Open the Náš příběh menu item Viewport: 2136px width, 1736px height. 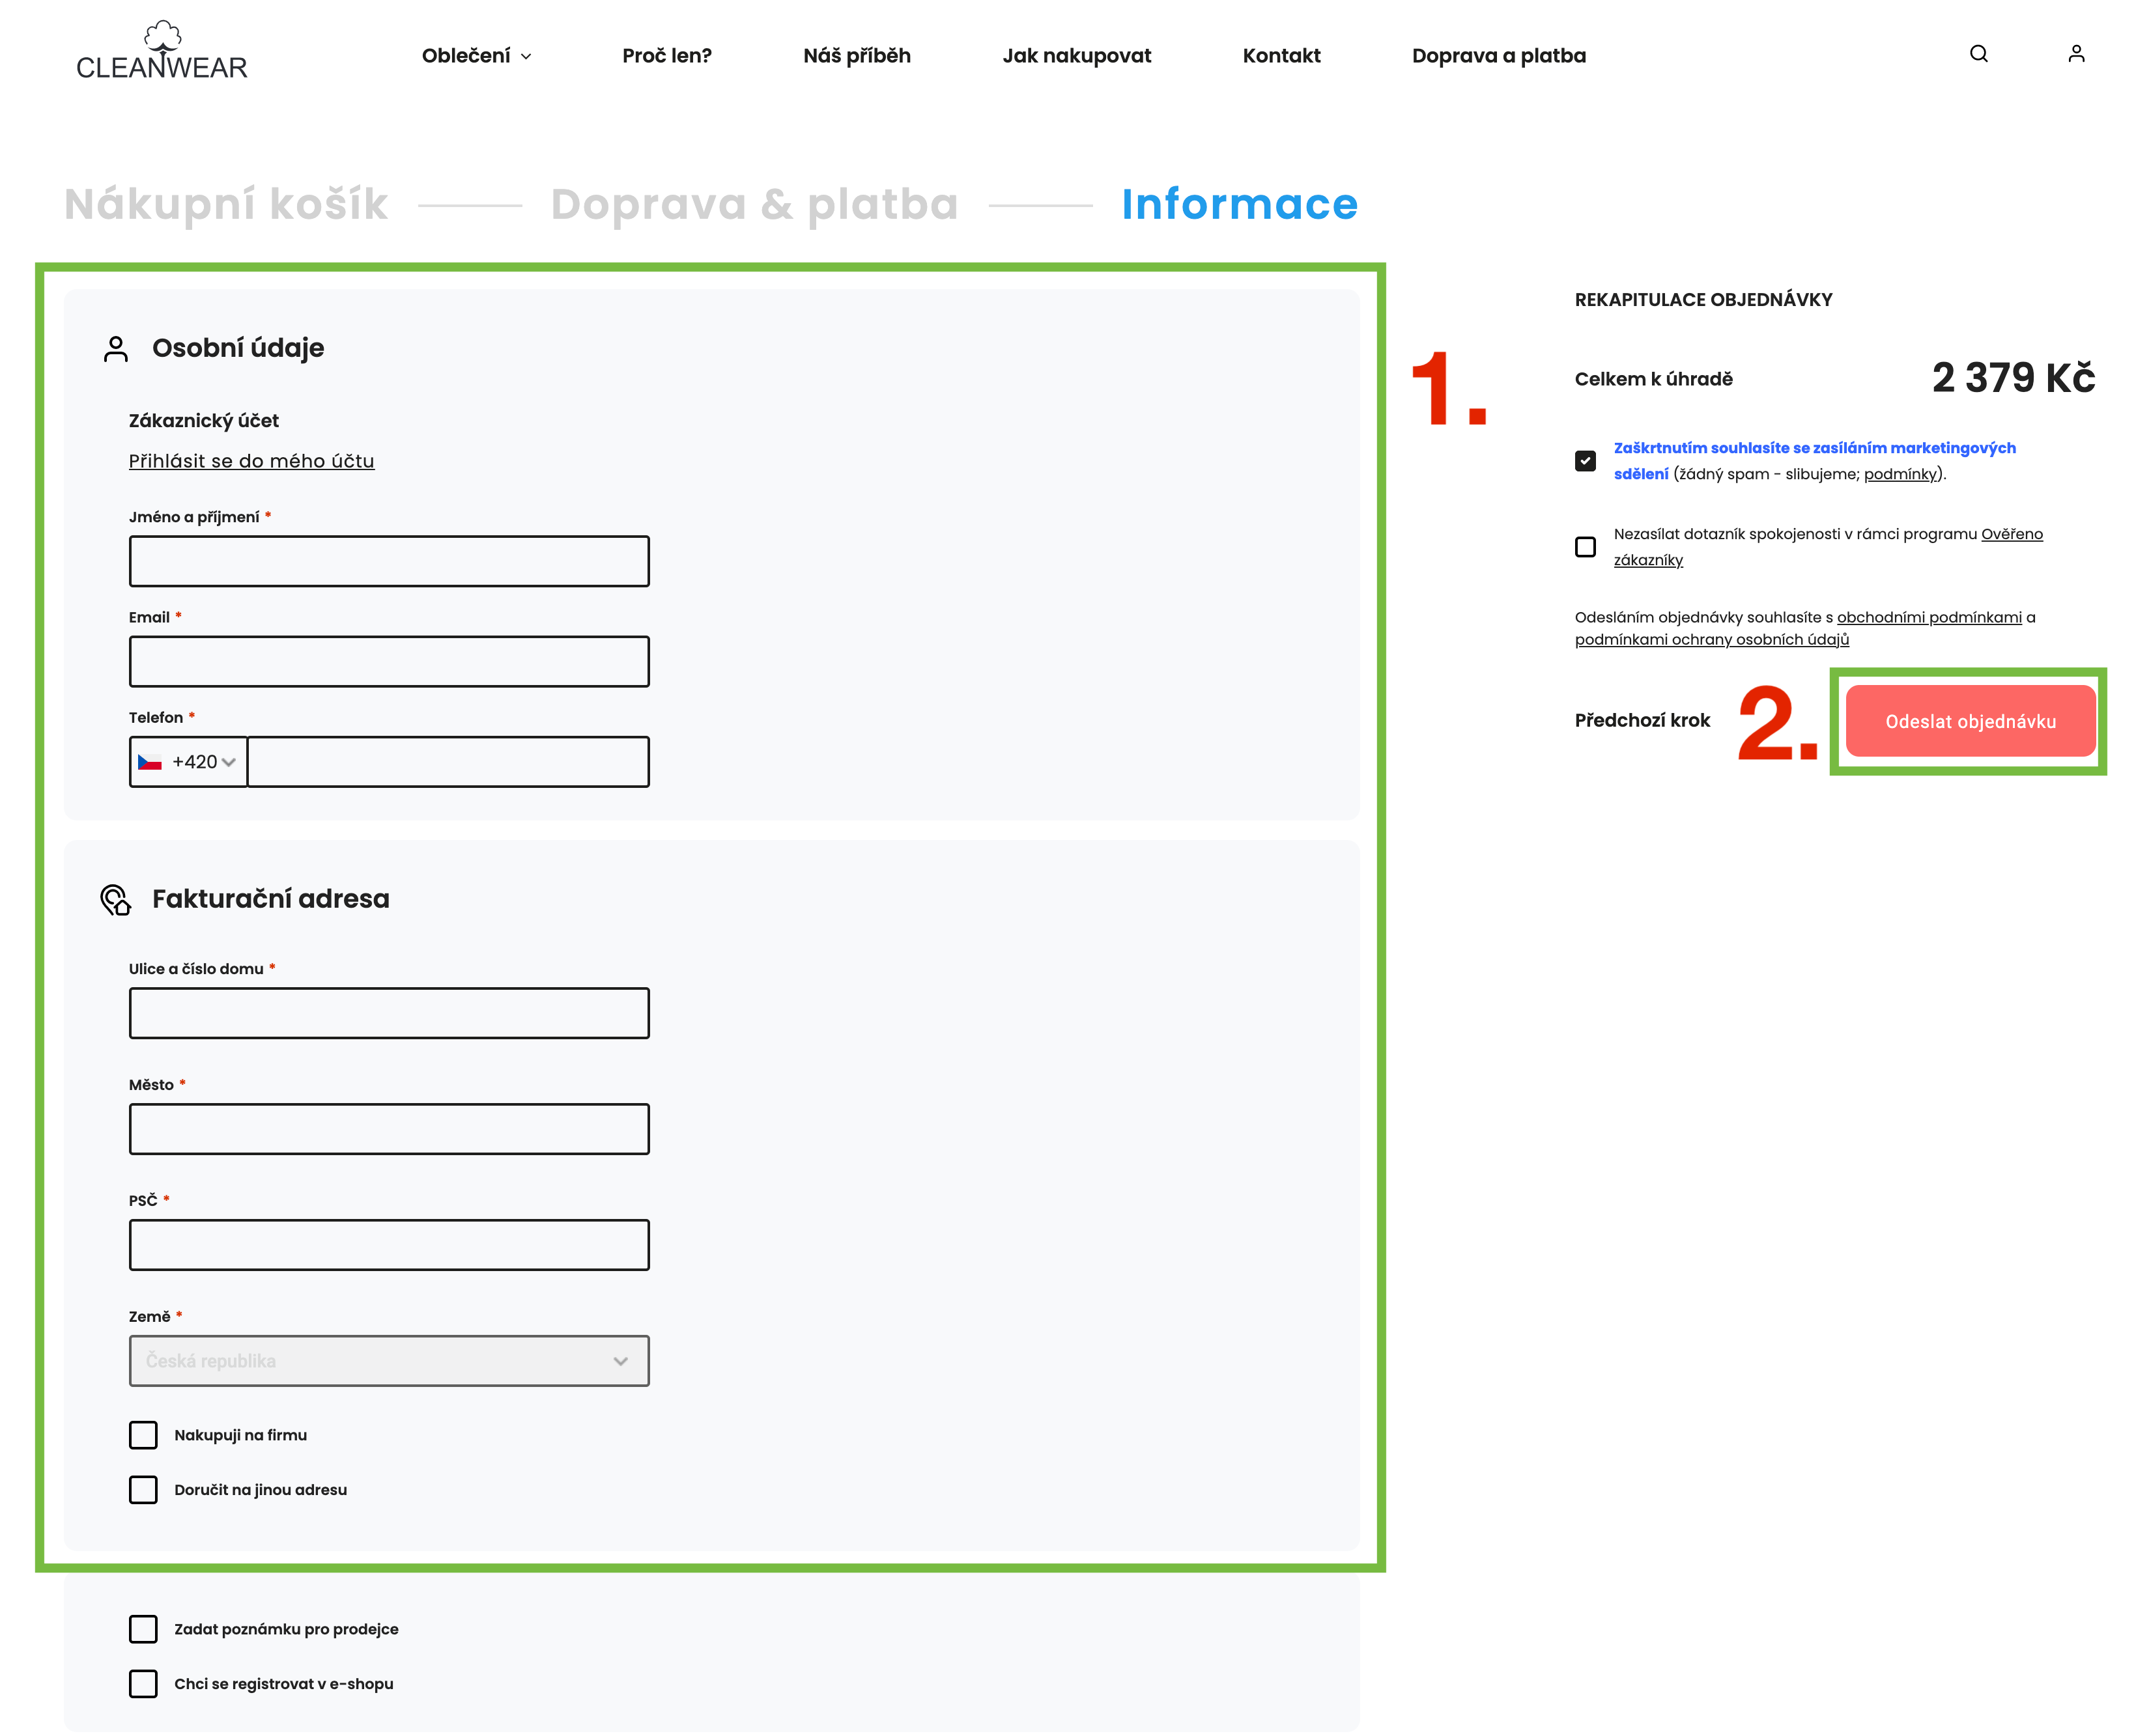[x=857, y=56]
